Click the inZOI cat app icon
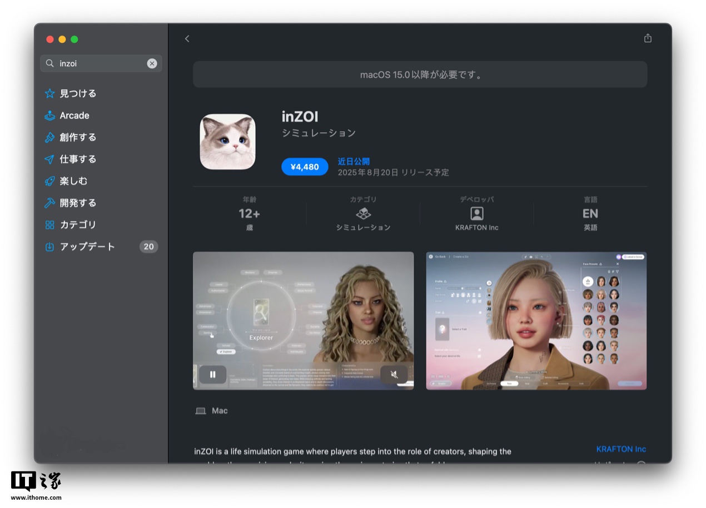 coord(227,142)
